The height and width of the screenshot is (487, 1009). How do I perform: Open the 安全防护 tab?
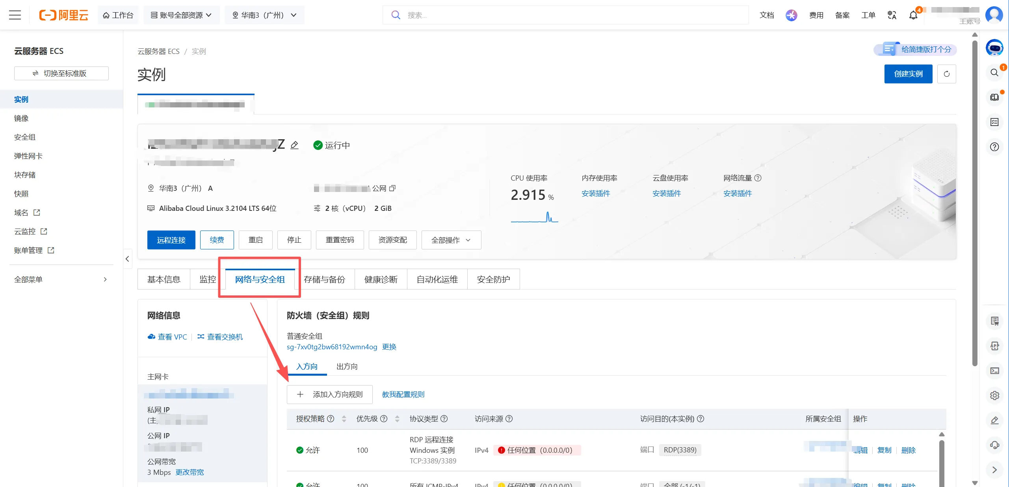coord(493,279)
